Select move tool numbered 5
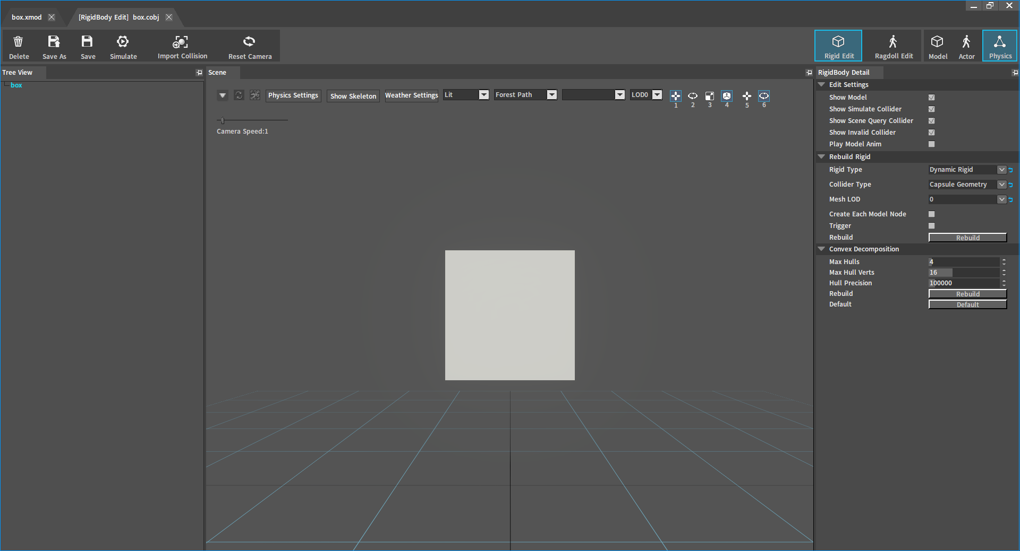The image size is (1020, 551). (x=747, y=95)
